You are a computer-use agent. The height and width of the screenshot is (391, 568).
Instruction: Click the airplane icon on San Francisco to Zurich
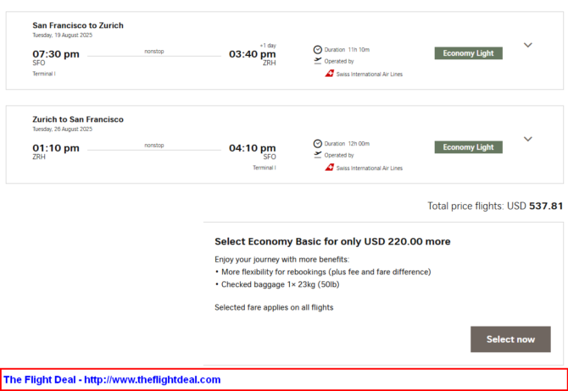[x=318, y=61]
